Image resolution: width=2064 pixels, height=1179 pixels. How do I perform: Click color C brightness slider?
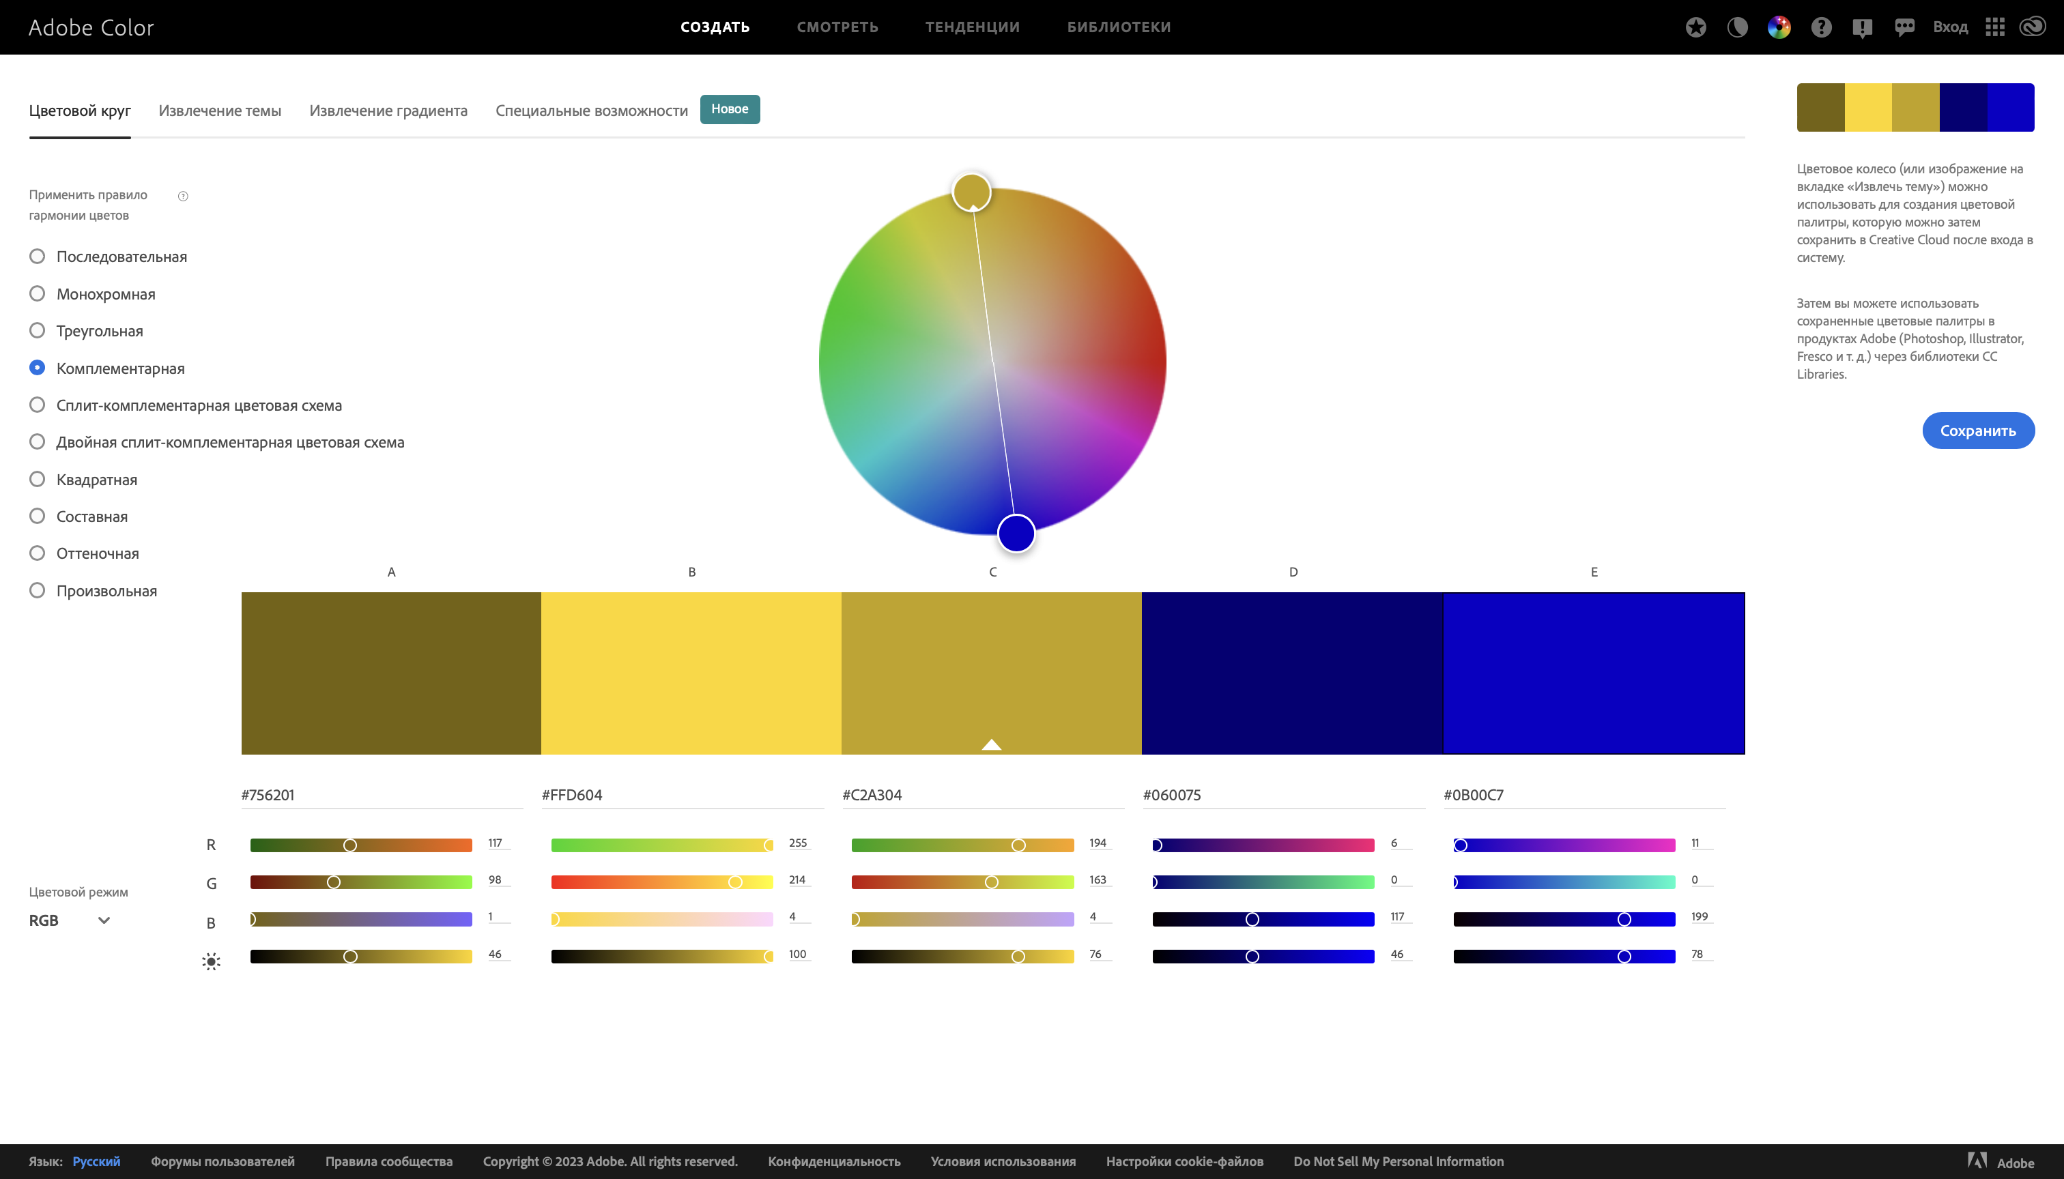point(962,957)
